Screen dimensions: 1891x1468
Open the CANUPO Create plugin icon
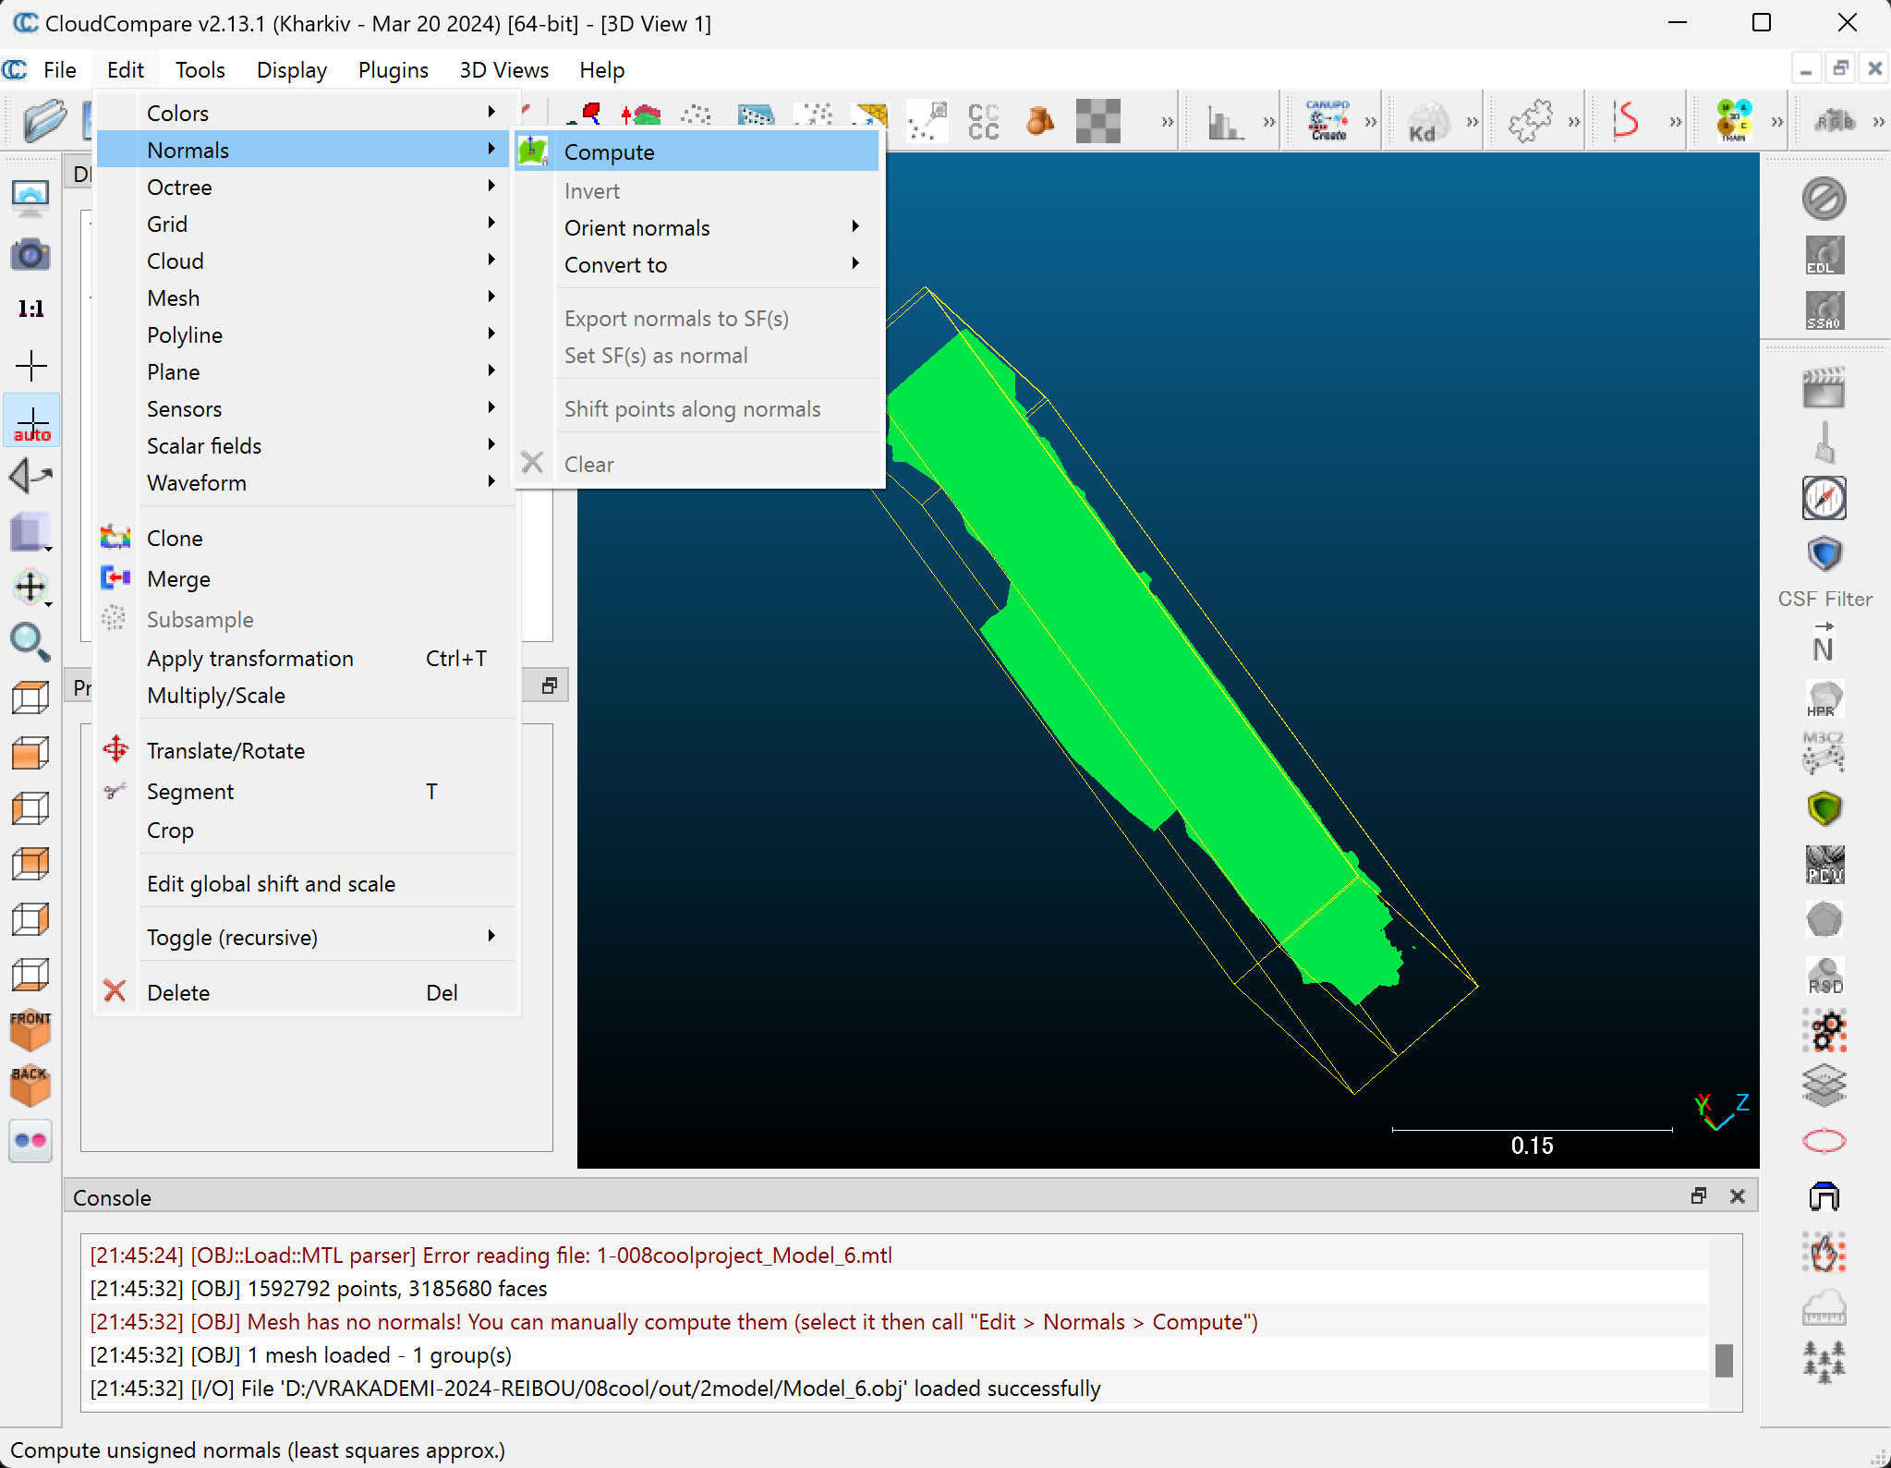[x=1328, y=121]
